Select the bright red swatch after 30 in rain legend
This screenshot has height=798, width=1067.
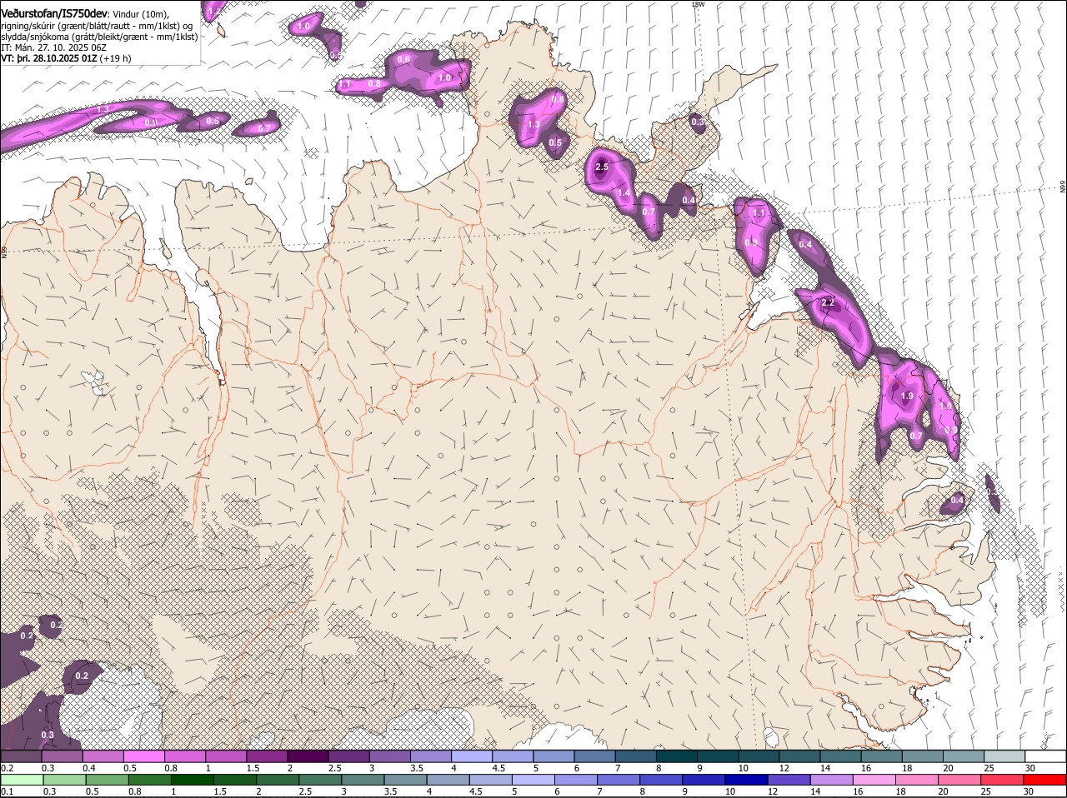click(1046, 781)
